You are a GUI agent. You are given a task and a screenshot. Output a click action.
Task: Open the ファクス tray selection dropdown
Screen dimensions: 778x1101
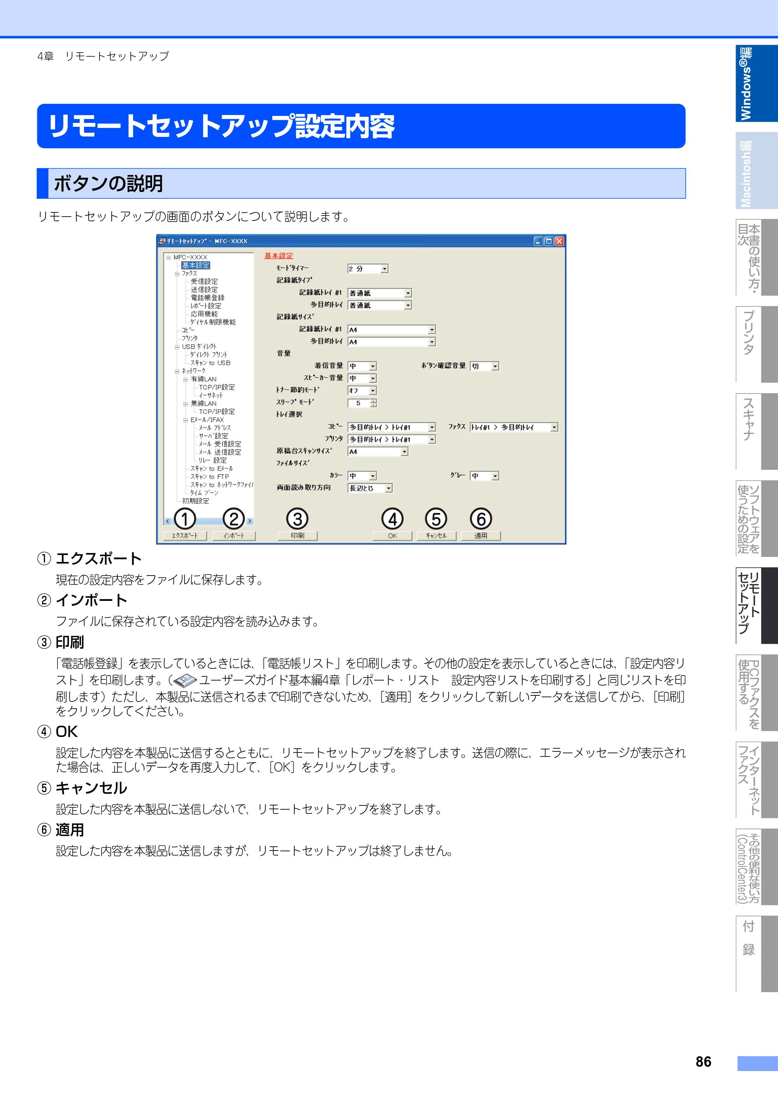tap(514, 427)
